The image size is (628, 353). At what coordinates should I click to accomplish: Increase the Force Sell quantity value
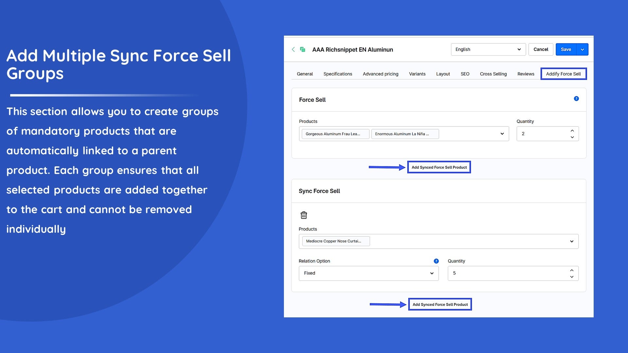[572, 131]
